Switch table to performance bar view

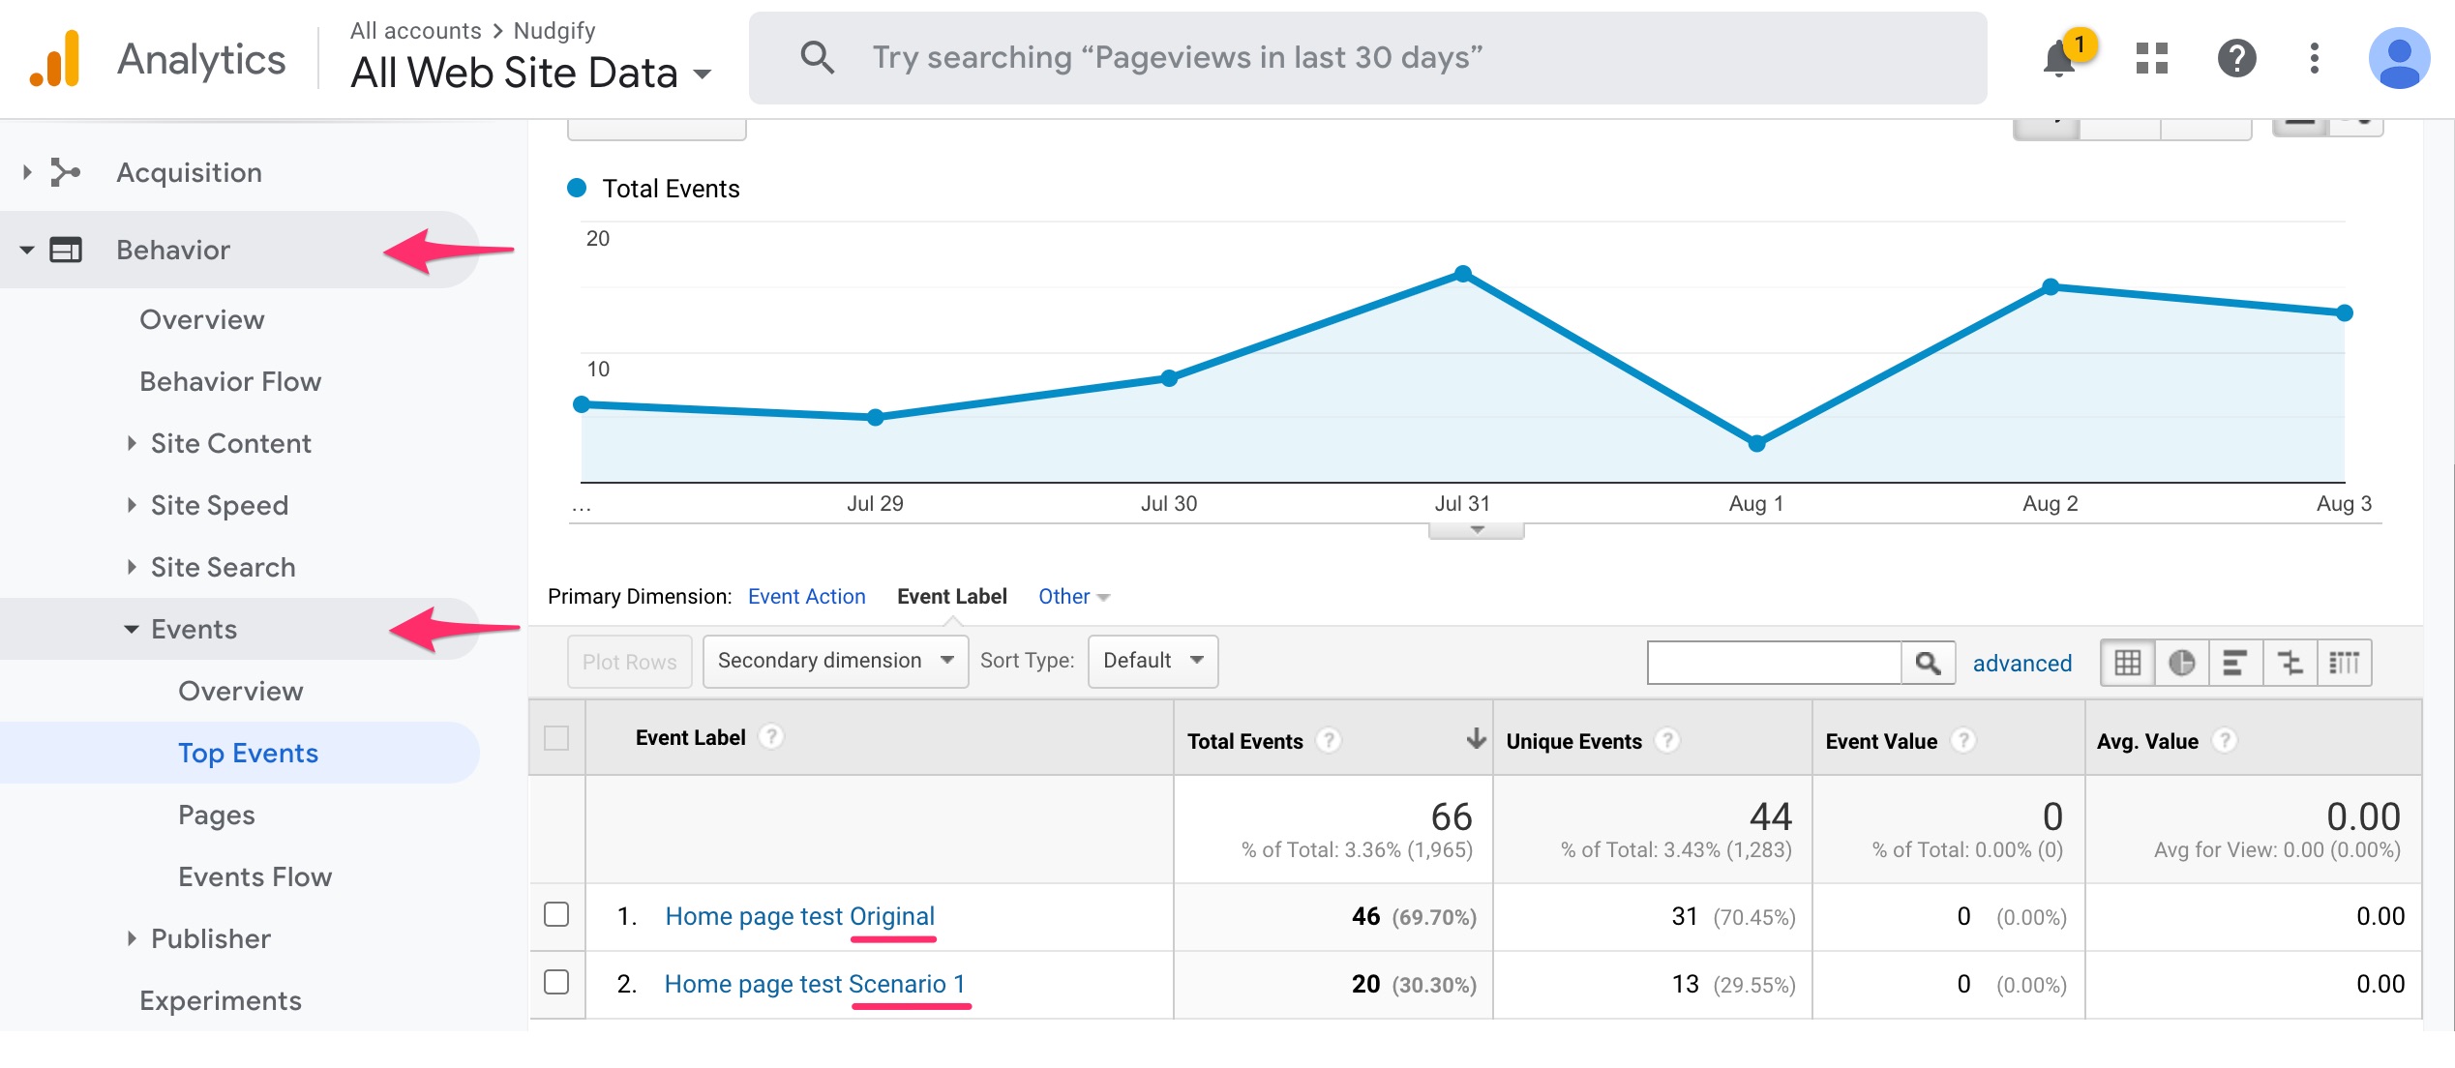[2236, 662]
